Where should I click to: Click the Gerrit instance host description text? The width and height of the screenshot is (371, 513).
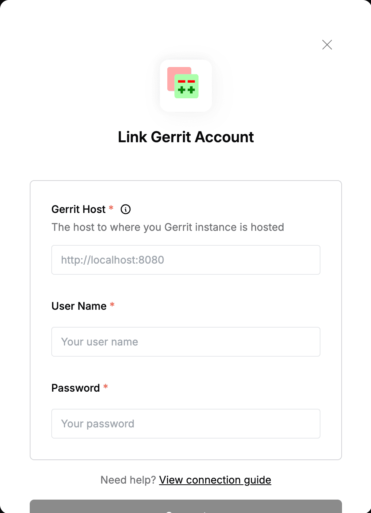pos(168,227)
